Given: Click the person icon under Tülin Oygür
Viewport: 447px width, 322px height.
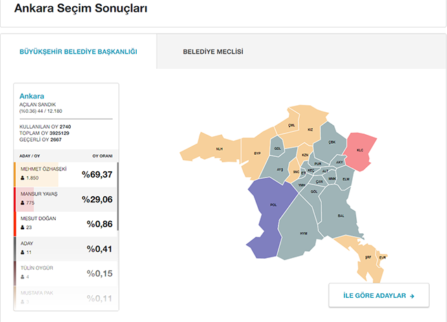Looking at the screenshot, I should click(x=23, y=277).
